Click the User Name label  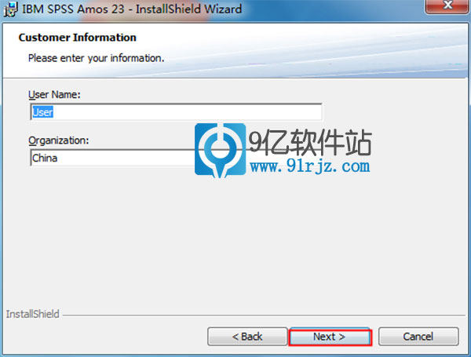click(54, 95)
